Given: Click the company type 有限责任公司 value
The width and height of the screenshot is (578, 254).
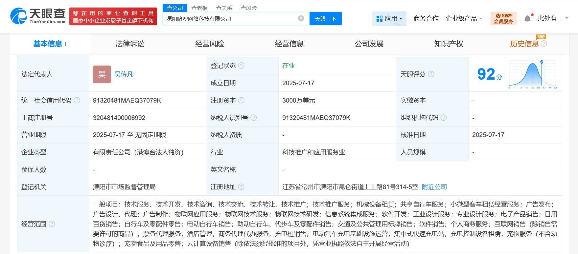Looking at the screenshot, I should point(138,152).
